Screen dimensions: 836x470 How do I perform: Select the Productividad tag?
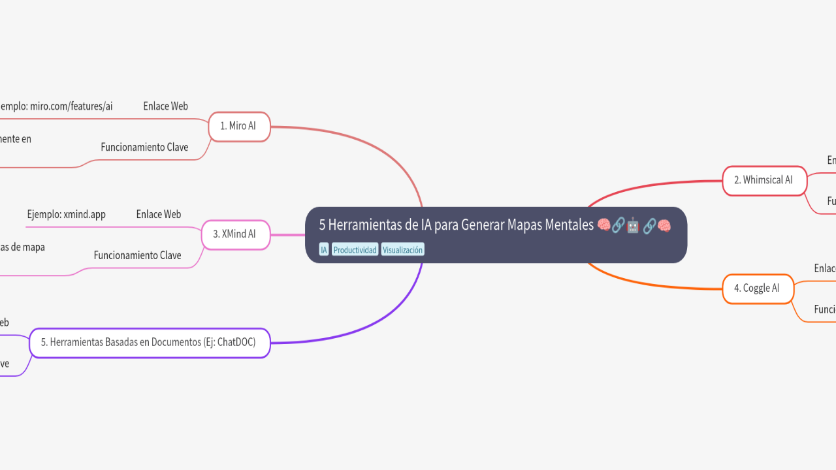355,250
